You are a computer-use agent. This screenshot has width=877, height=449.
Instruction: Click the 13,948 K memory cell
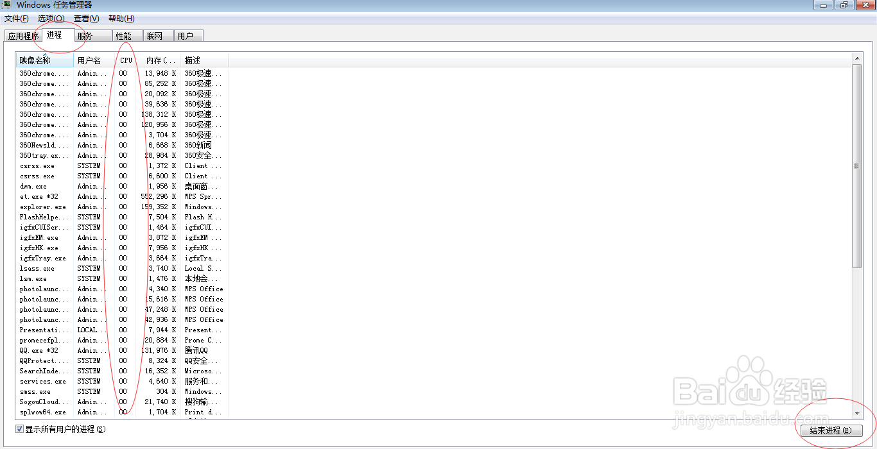click(161, 73)
